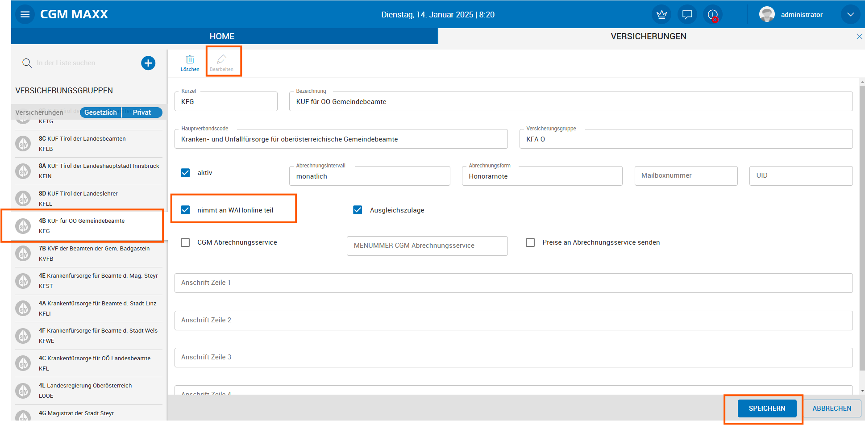The height and width of the screenshot is (425, 865).
Task: Select 4F Krankenfürsorge Stadt Wels
Action: point(89,336)
